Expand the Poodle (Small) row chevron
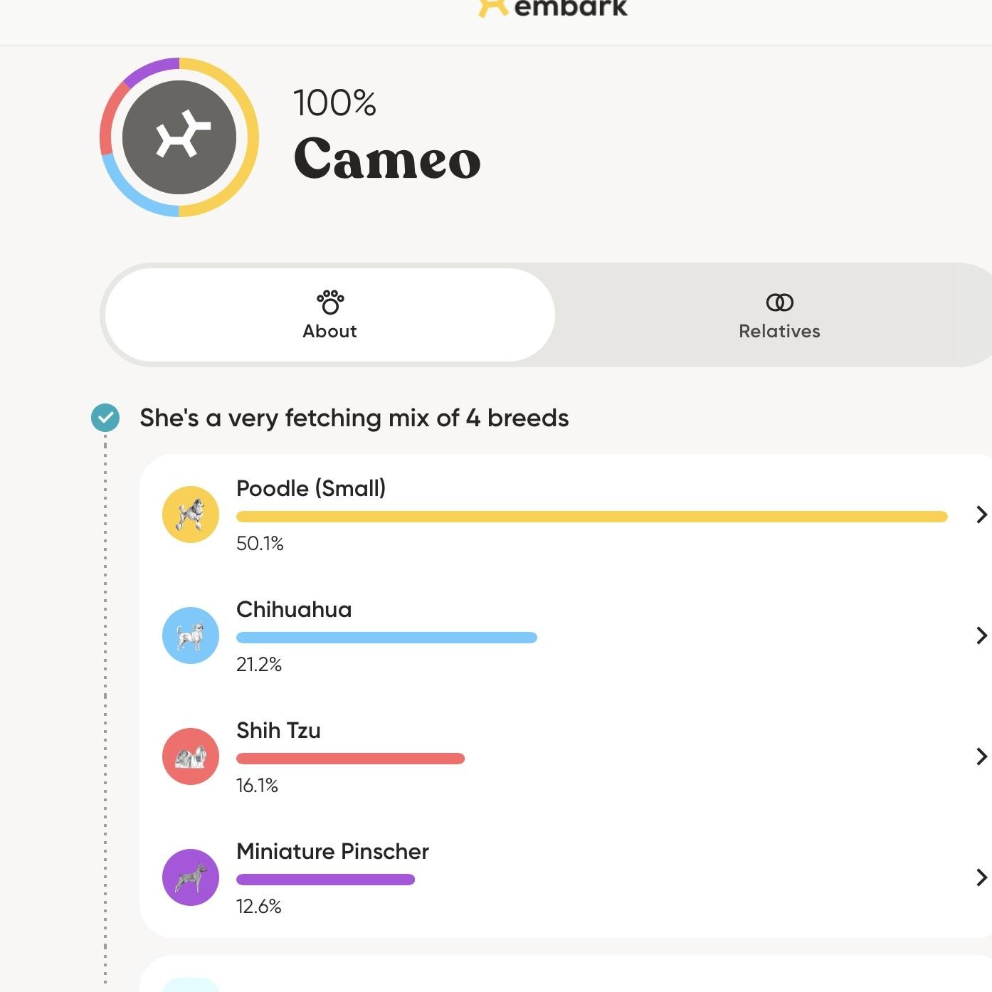The width and height of the screenshot is (992, 992). (981, 515)
